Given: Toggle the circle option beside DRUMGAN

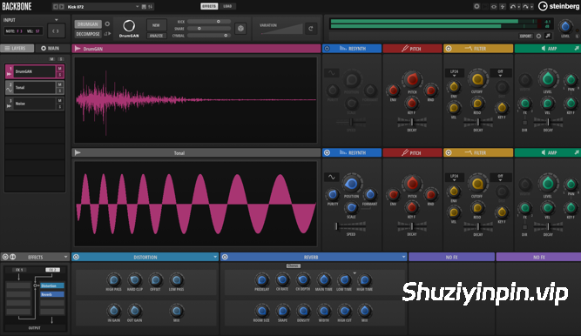Looking at the screenshot, I should click(107, 24).
